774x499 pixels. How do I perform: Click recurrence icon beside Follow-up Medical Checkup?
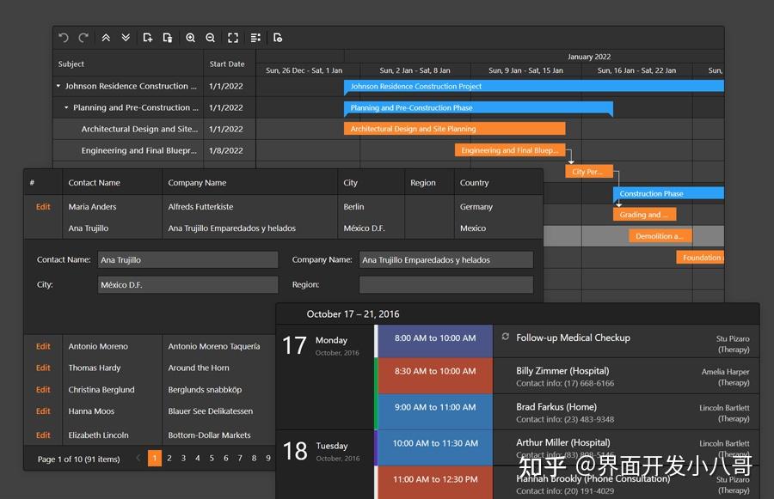pos(506,337)
